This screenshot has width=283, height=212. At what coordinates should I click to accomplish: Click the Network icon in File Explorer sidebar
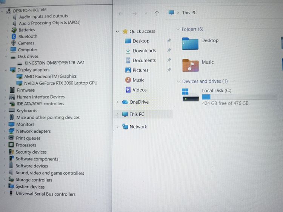125,126
